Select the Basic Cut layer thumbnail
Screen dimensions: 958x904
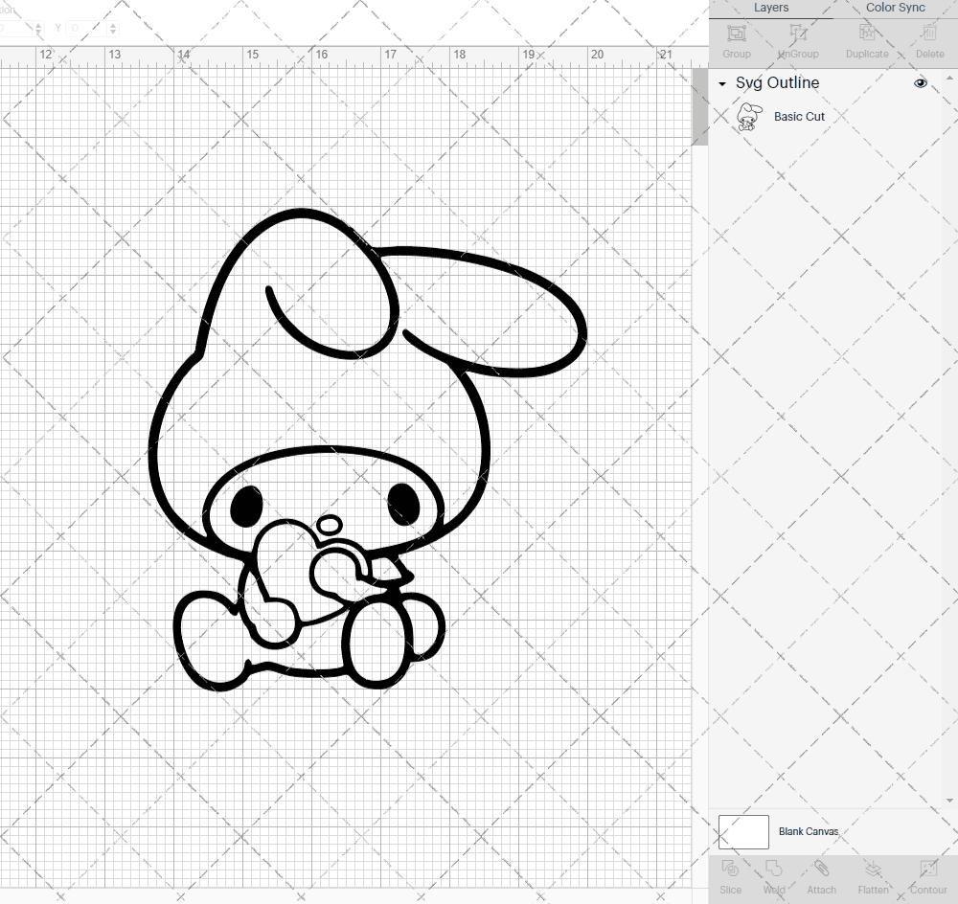749,117
